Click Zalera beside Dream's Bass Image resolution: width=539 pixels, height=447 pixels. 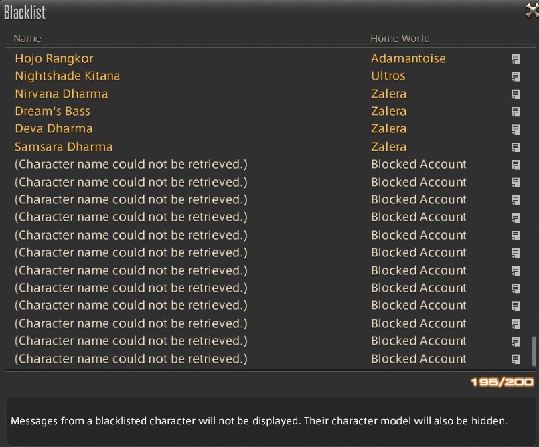[388, 111]
